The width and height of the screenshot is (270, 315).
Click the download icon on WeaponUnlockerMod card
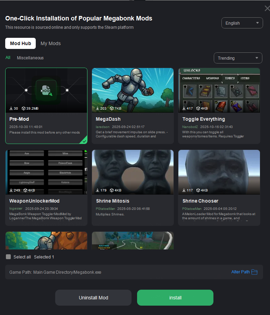click(x=11, y=190)
